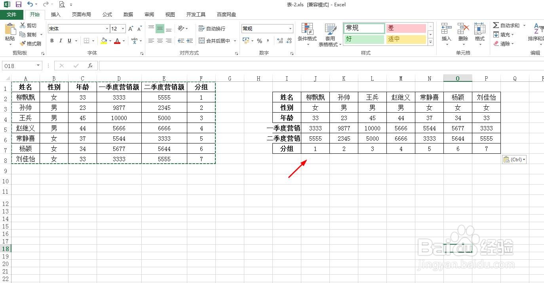Apply the Percent Style icon
This screenshot has width=544, height=283.
(260, 41)
